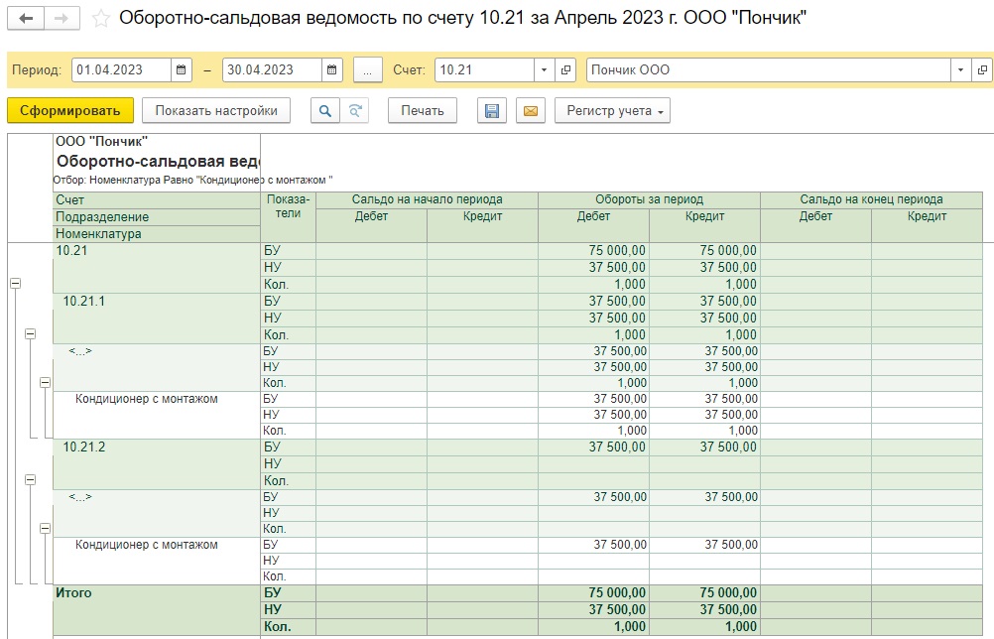Collapse the <...> group under 10.21.1

[x=45, y=382]
